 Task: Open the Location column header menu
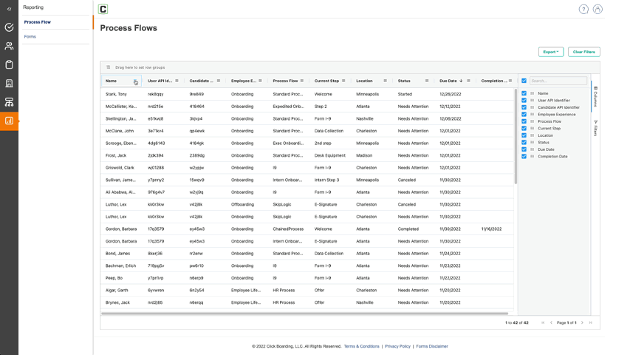click(385, 81)
